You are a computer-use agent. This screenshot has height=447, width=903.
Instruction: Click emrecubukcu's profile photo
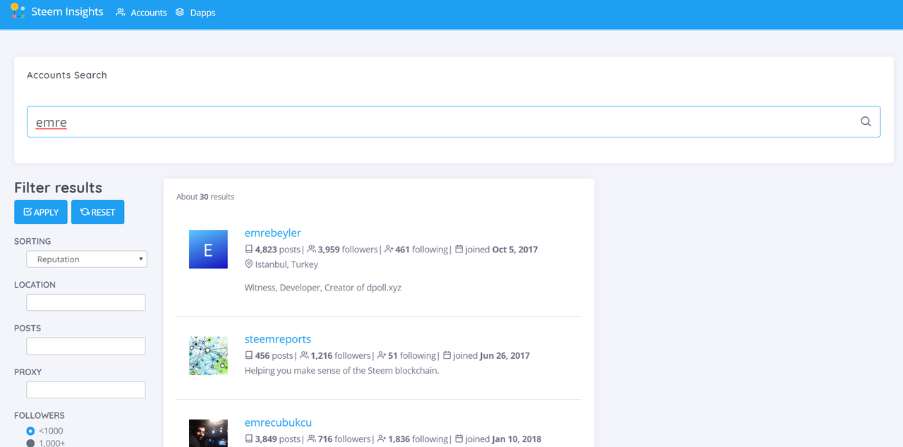point(208,433)
